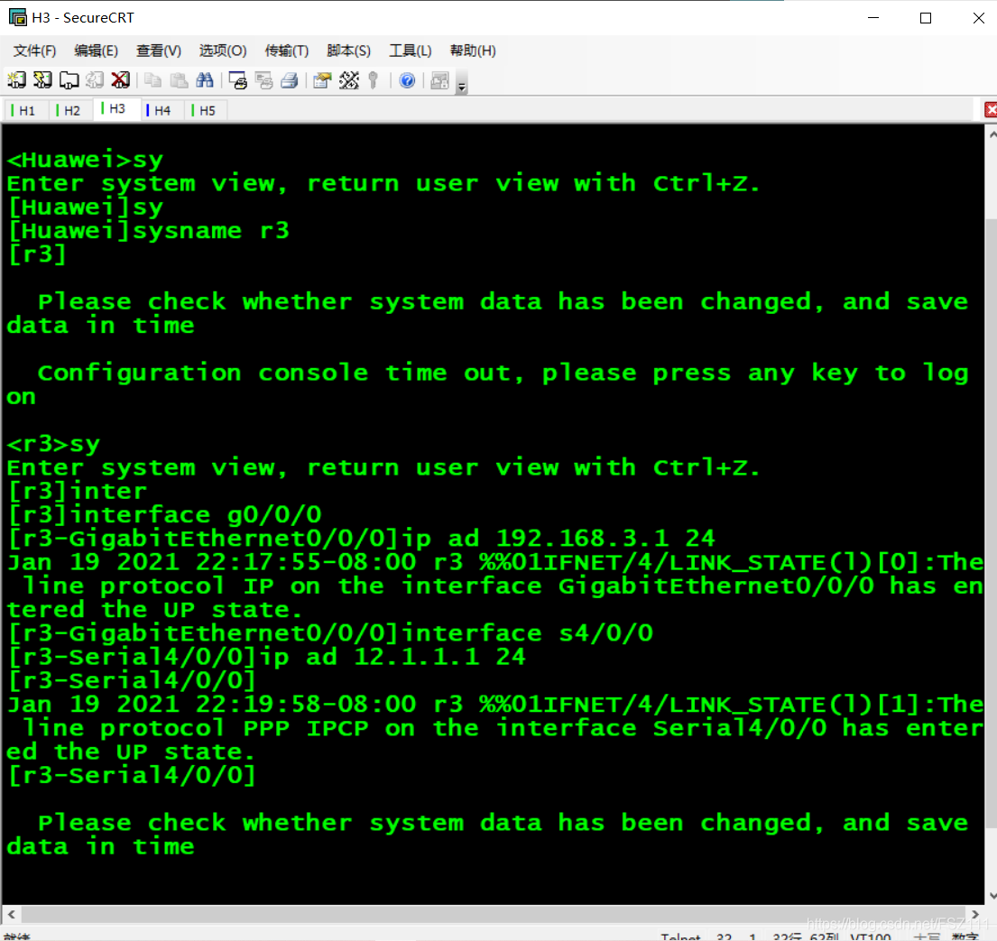Click the Disconnect red X icon
The width and height of the screenshot is (997, 941).
point(120,80)
